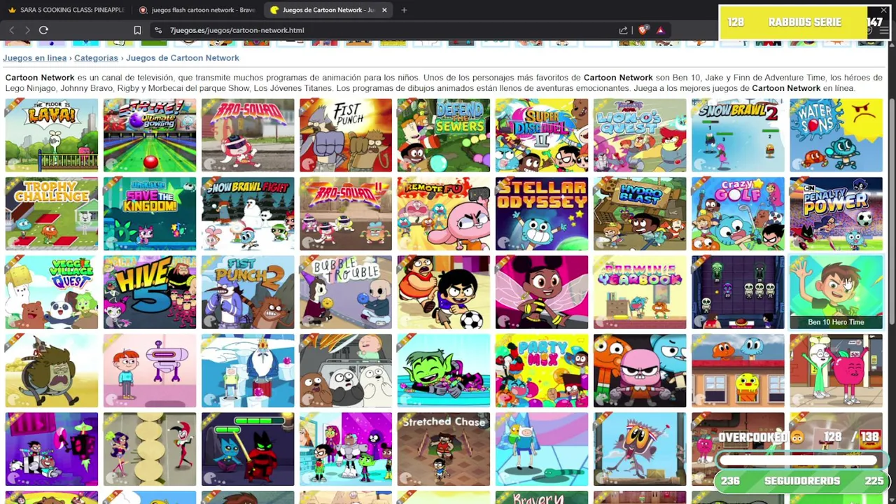Open the Remote Fu game thumbnail

pos(444,213)
